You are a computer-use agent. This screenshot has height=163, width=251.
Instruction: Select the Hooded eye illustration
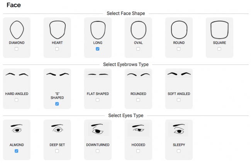(138, 129)
